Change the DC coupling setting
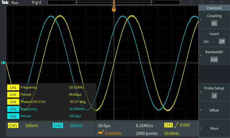Viewport: 230px width, 138px height. [x=214, y=24]
